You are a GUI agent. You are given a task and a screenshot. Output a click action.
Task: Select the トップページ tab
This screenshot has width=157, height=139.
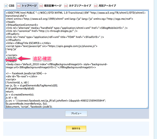(27, 6)
